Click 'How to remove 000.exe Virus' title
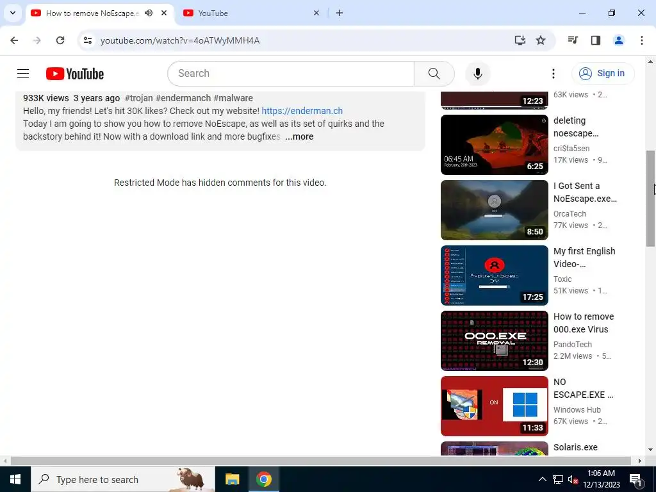656x492 pixels. [584, 323]
